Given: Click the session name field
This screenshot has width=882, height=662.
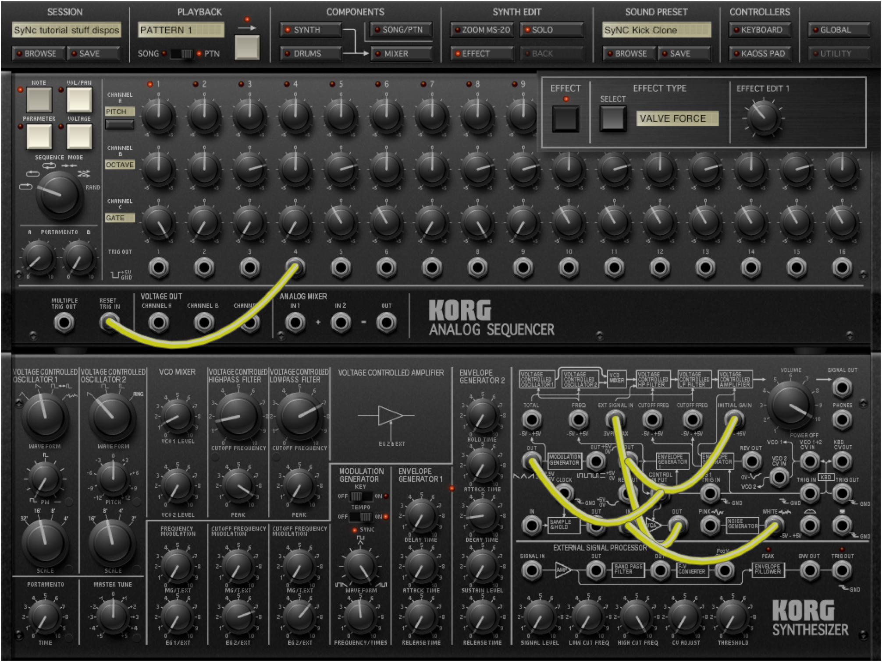Looking at the screenshot, I should pyautogui.click(x=67, y=30).
